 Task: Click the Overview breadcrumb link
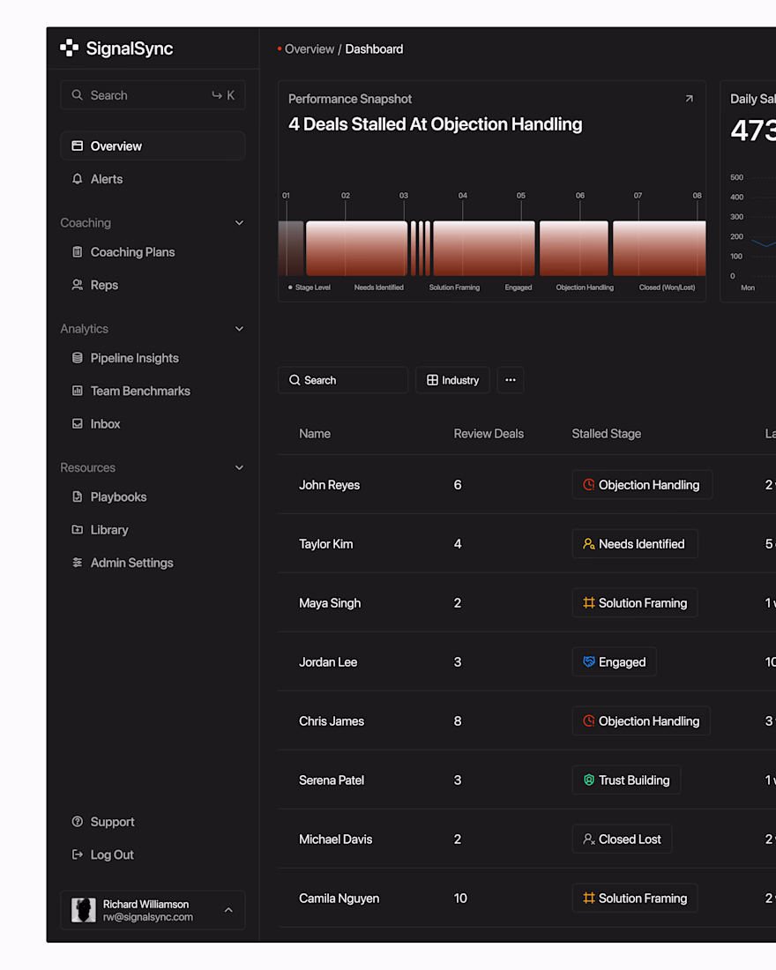click(x=309, y=48)
